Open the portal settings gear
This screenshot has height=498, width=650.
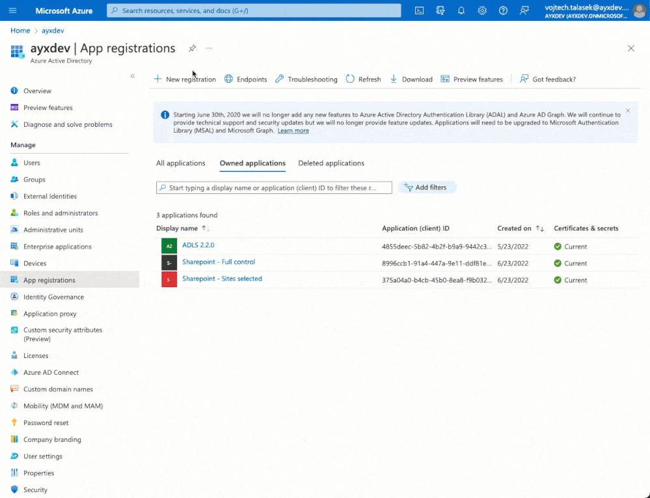tap(481, 11)
